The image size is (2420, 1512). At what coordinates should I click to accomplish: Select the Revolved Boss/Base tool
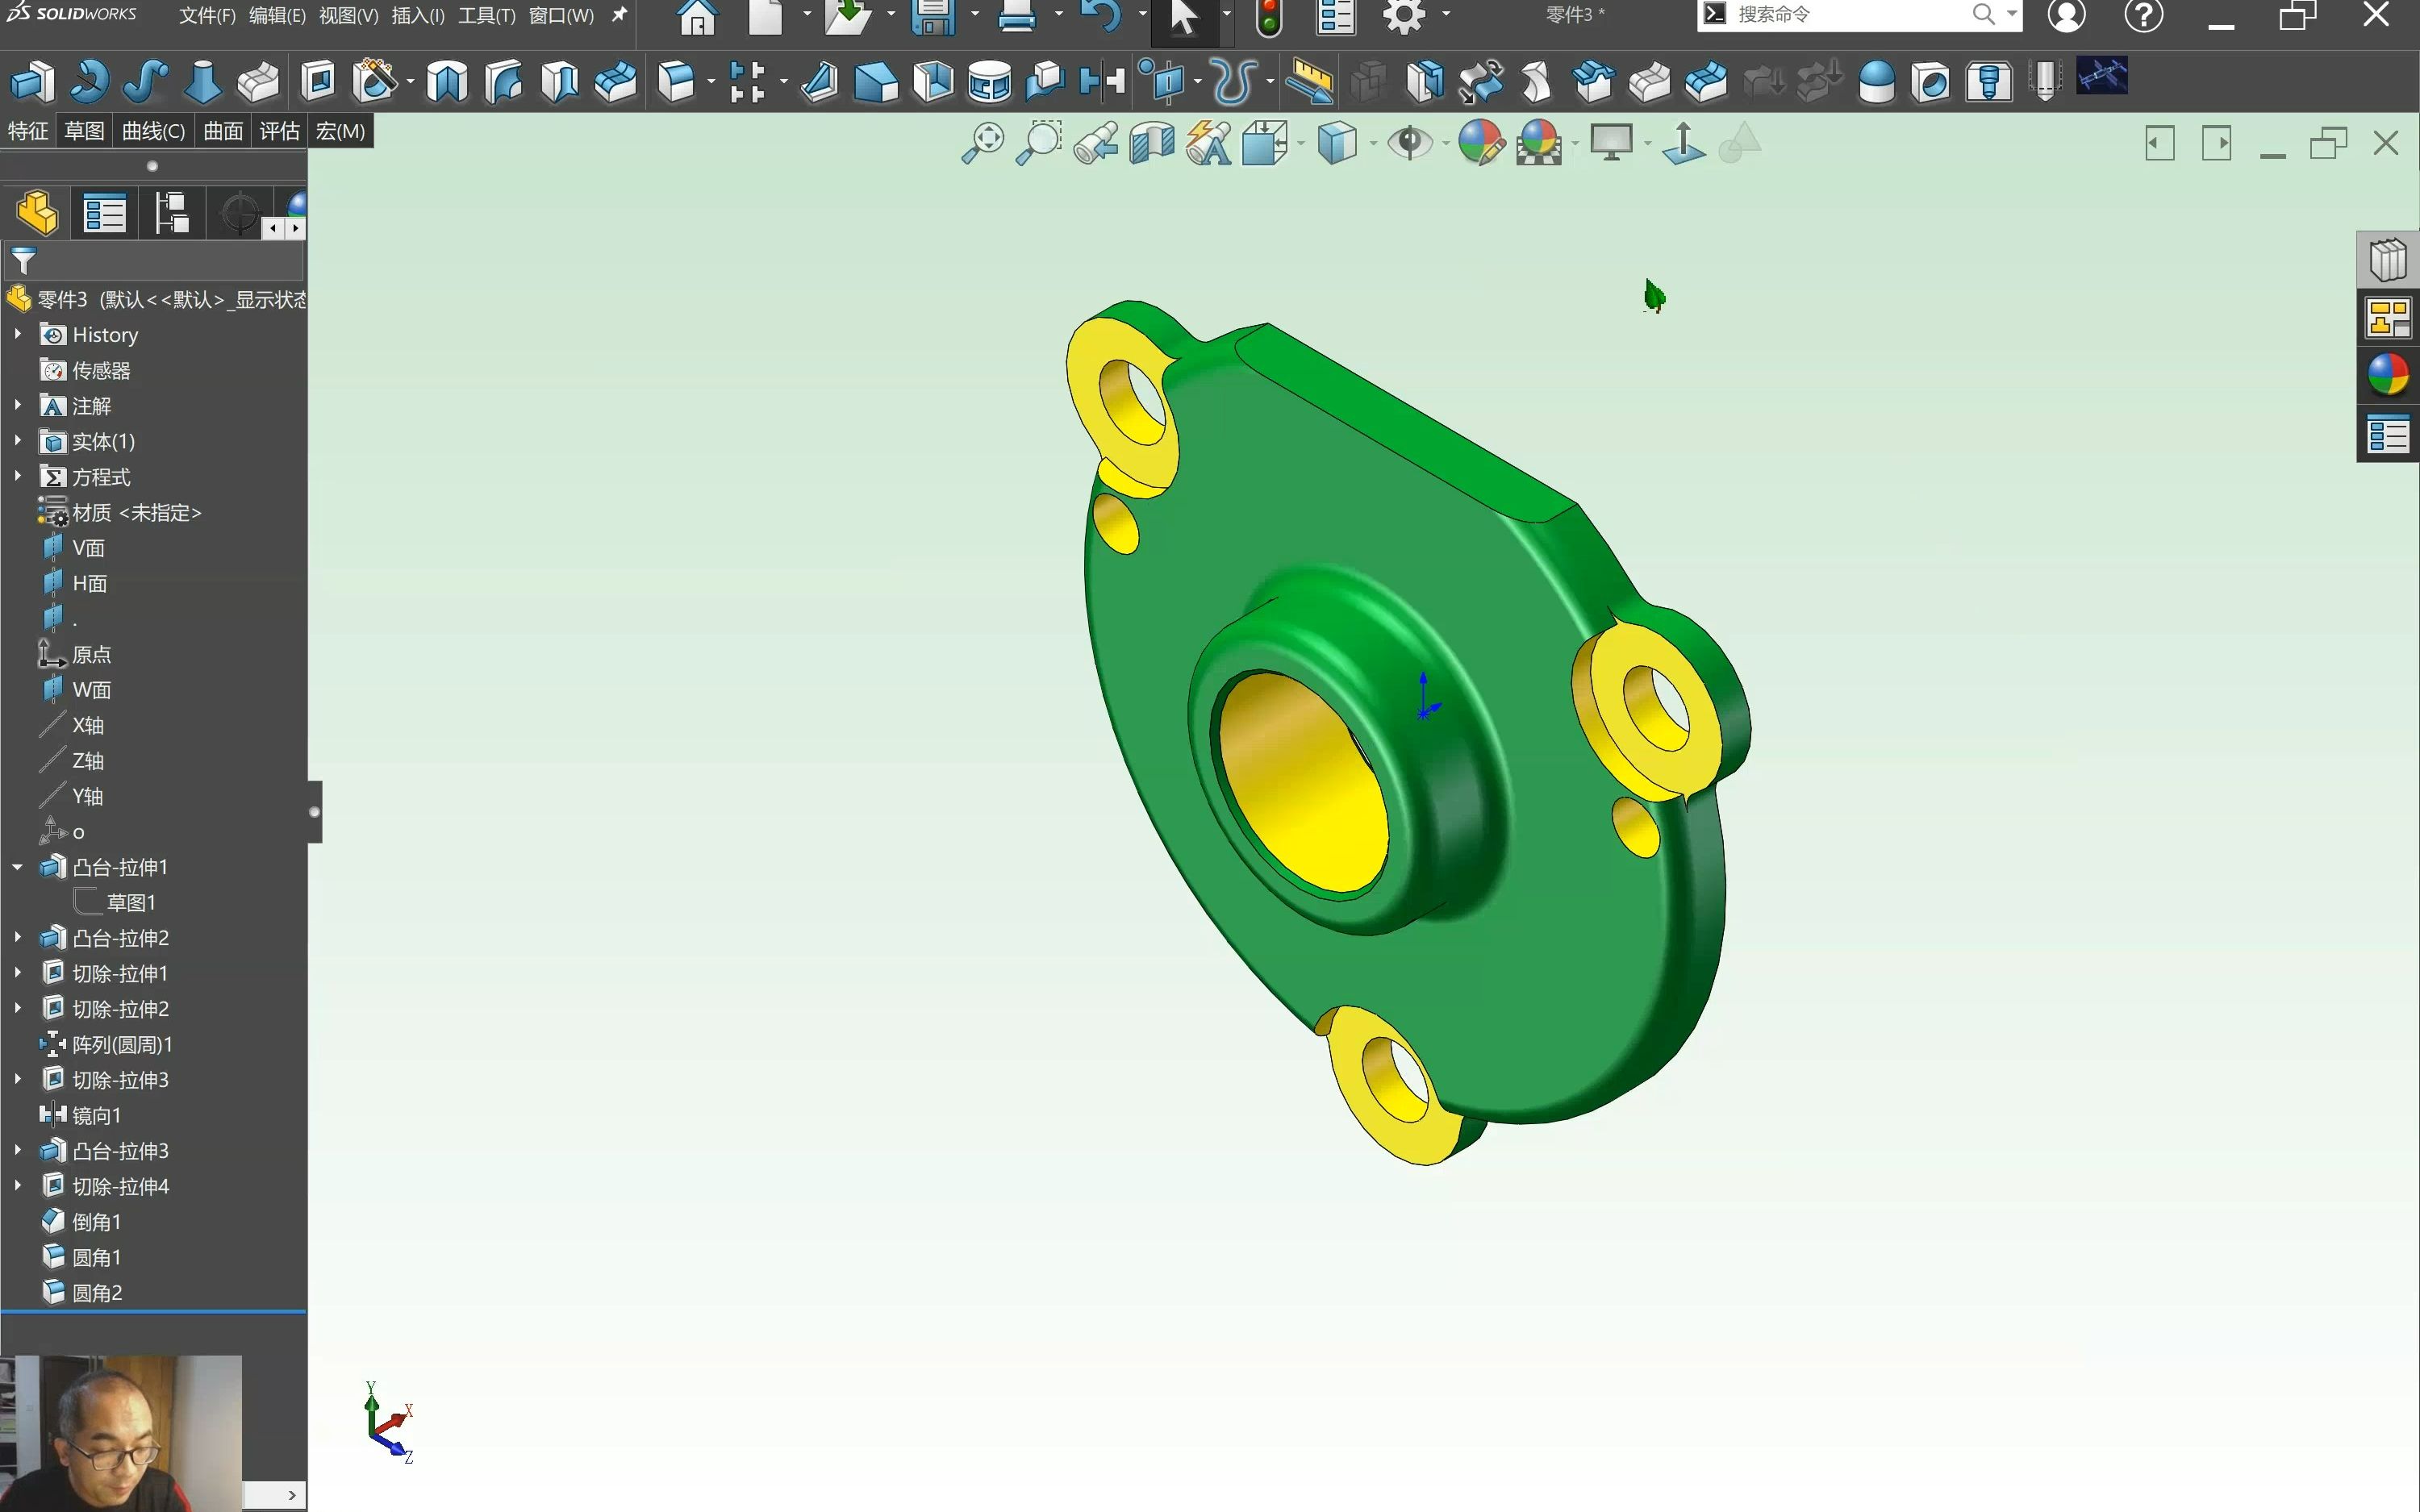[89, 82]
